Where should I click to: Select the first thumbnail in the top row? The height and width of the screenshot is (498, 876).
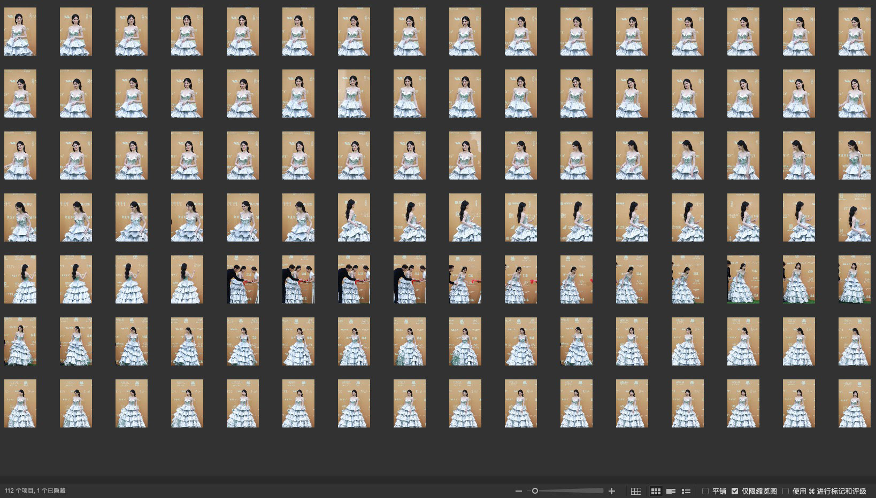pyautogui.click(x=20, y=32)
